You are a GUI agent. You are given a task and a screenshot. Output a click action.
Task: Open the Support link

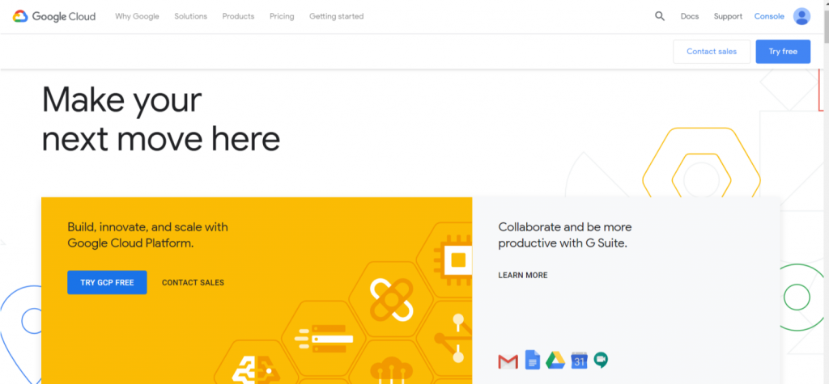pyautogui.click(x=728, y=16)
